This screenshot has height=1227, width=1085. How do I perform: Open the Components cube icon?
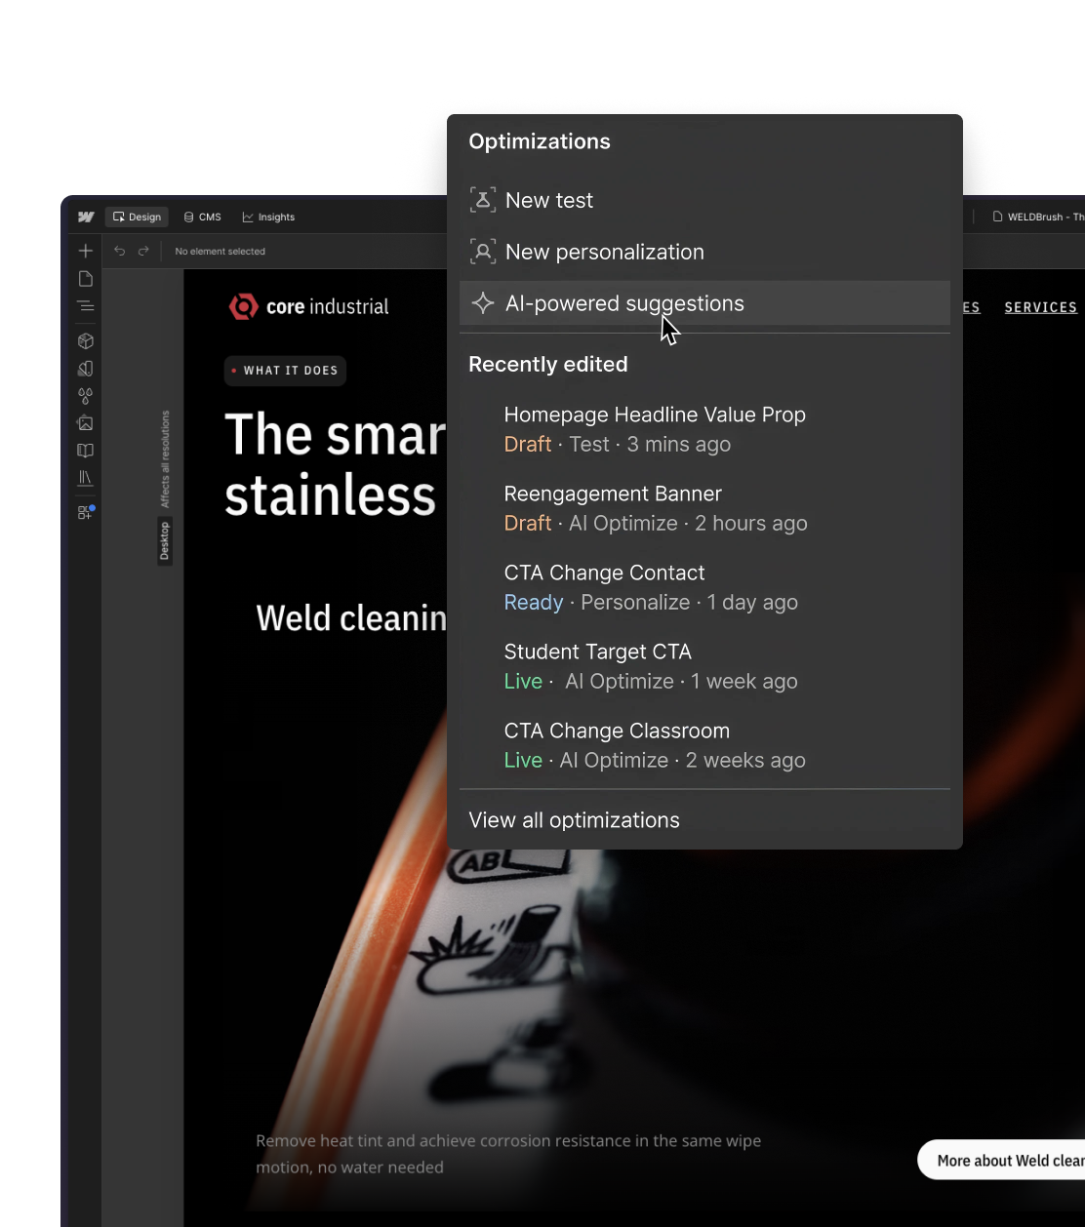pos(86,341)
